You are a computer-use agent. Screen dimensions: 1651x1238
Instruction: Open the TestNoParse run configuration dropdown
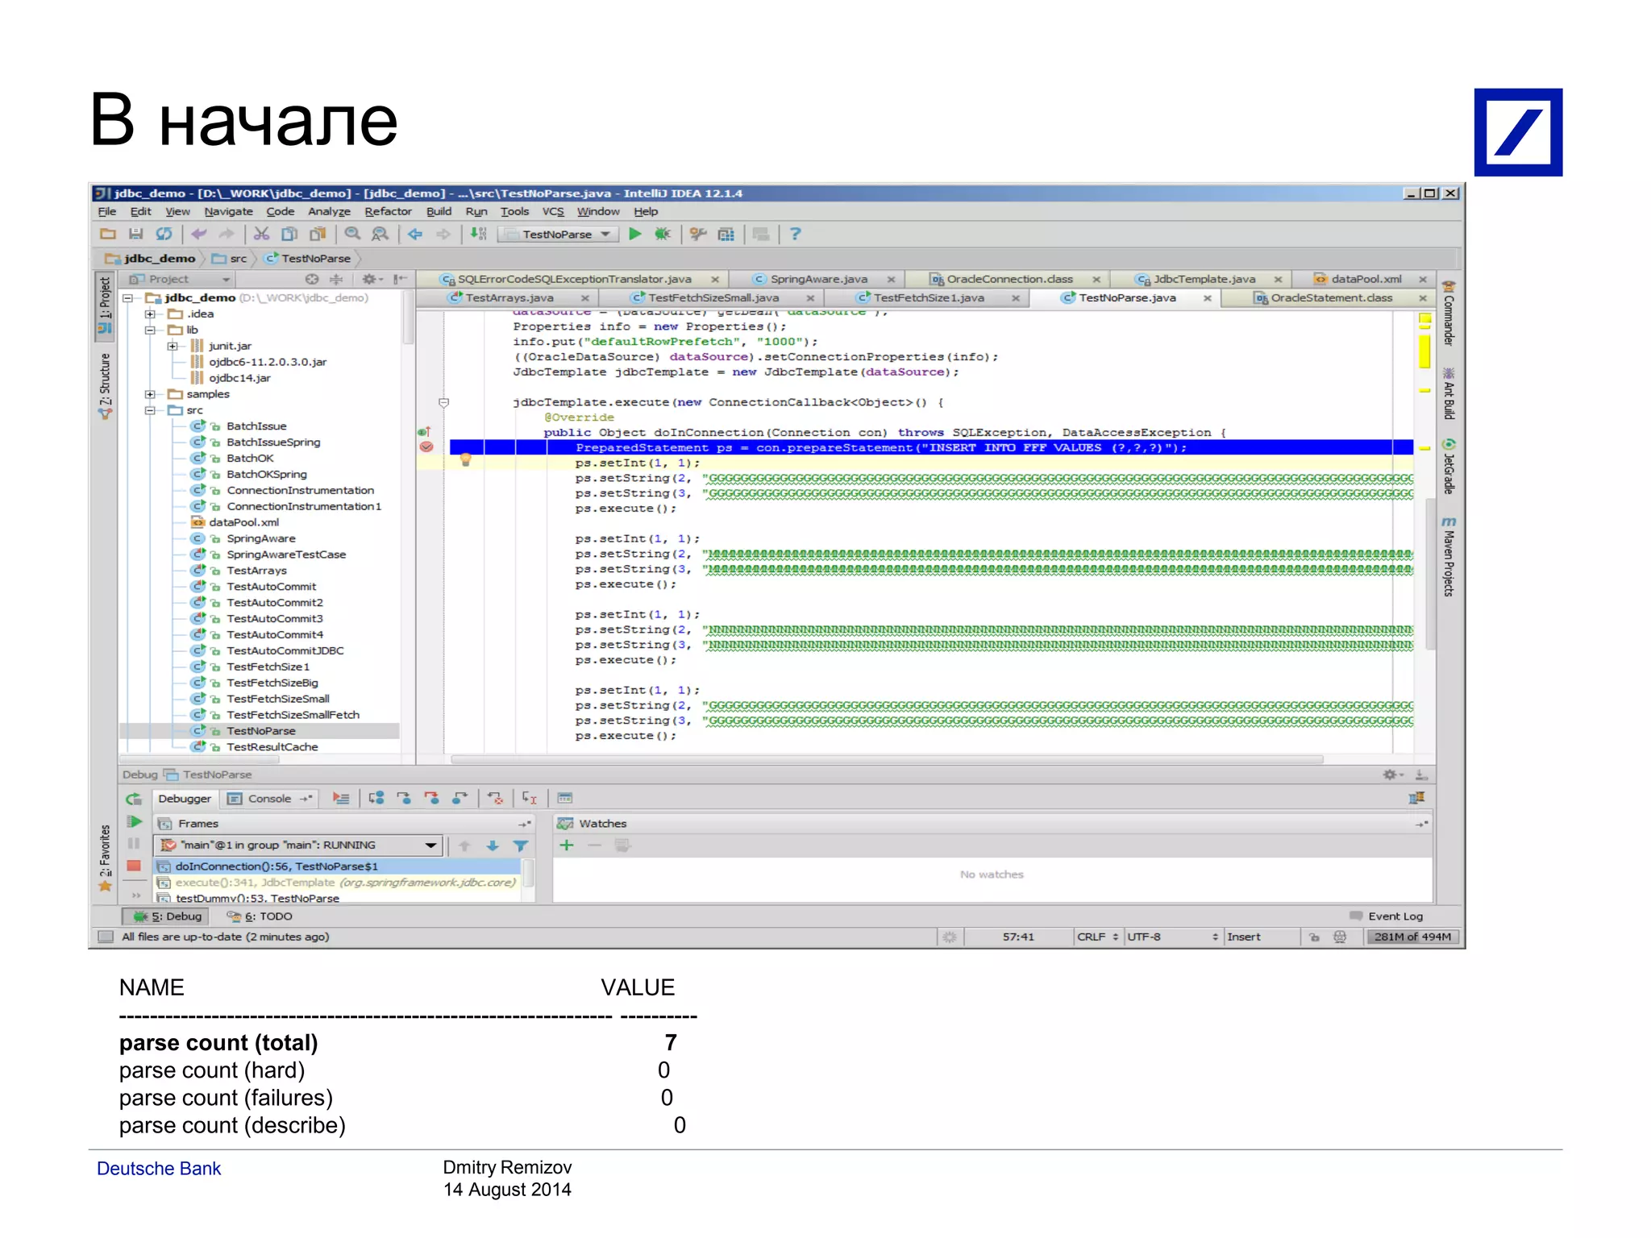(x=559, y=234)
